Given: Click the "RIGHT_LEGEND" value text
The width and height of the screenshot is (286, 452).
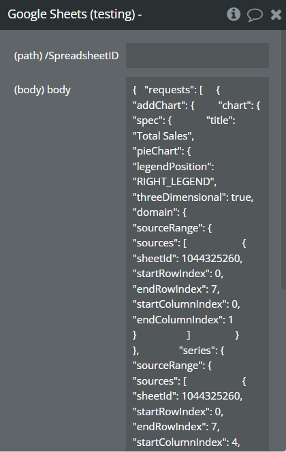Looking at the screenshot, I should (x=175, y=182).
